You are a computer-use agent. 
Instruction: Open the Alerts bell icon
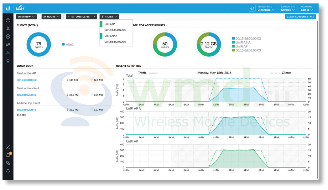point(8,155)
